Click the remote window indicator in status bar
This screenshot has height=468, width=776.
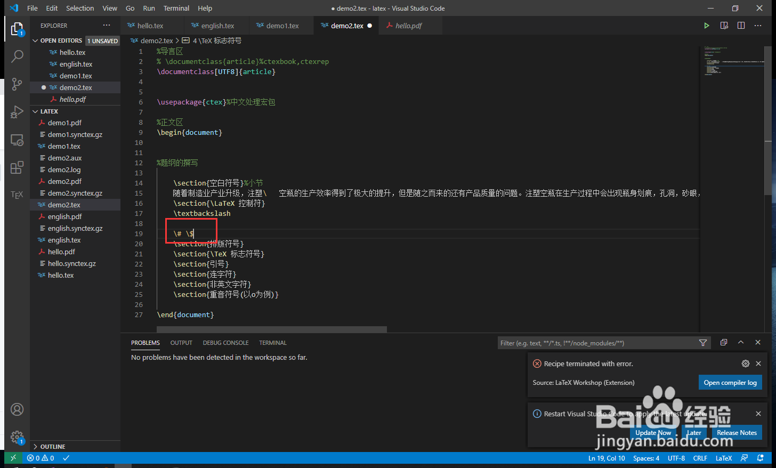(x=13, y=458)
